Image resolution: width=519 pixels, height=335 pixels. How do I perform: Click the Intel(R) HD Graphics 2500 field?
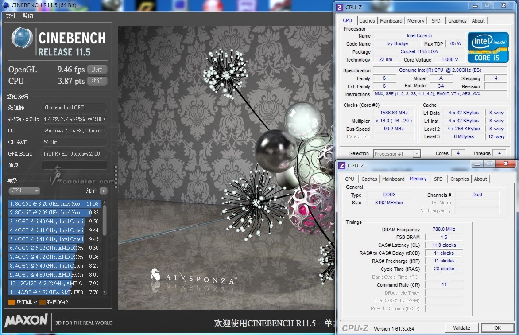[74, 153]
